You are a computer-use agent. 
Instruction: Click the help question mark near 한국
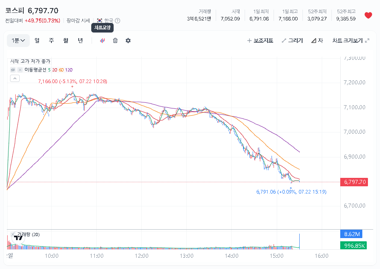(x=117, y=20)
